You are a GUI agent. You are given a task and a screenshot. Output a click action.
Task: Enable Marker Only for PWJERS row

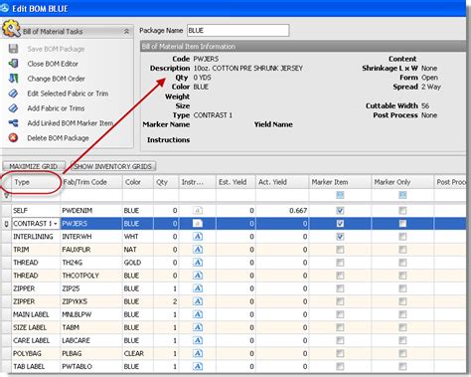402,224
